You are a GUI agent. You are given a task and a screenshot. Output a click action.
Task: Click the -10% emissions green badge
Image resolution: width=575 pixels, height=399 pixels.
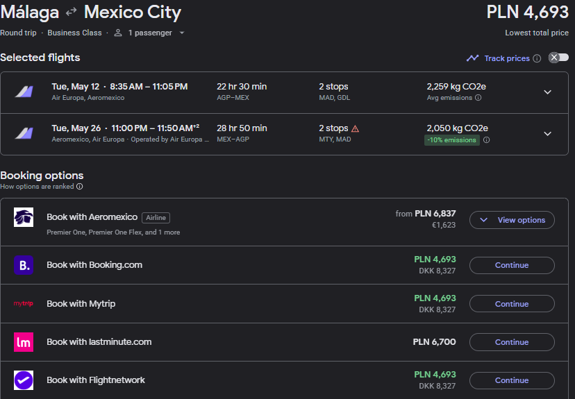click(452, 140)
